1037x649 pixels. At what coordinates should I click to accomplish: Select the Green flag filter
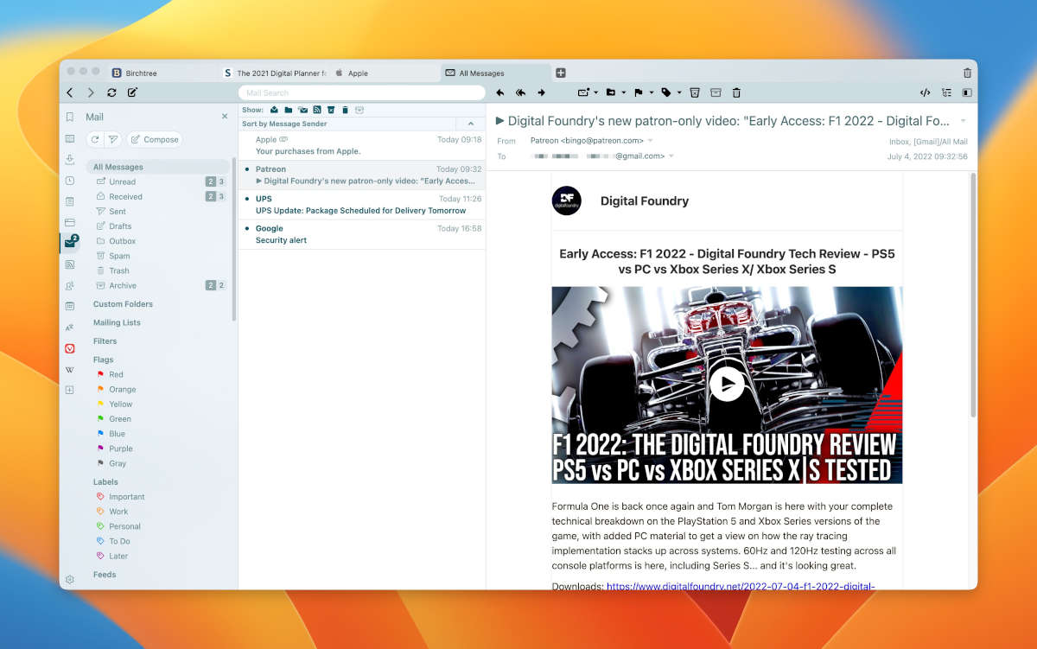pos(120,419)
